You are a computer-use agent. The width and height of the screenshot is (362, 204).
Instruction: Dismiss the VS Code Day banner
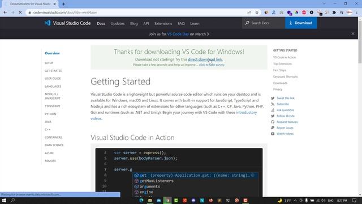(x=353, y=34)
